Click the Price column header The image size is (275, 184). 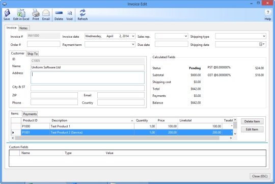(167, 120)
